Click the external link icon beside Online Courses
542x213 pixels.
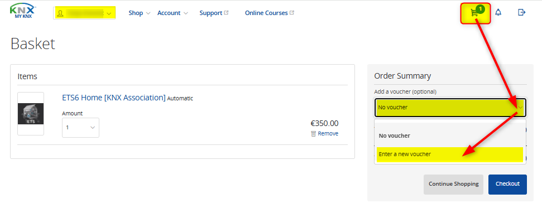point(292,12)
